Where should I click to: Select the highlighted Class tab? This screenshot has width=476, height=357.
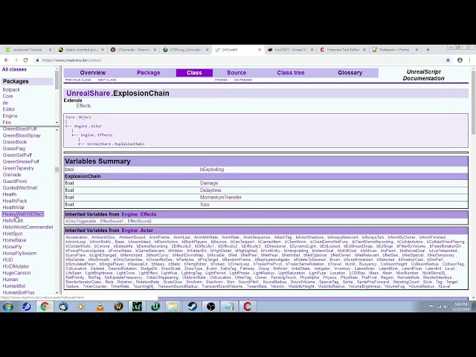[x=194, y=73]
